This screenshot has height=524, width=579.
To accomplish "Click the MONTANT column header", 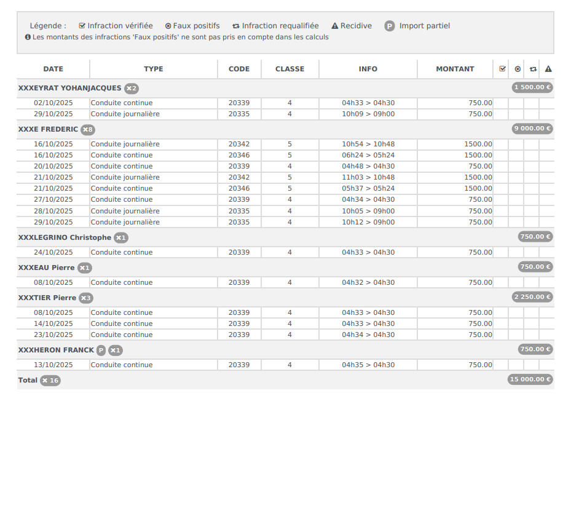I will click(x=455, y=69).
